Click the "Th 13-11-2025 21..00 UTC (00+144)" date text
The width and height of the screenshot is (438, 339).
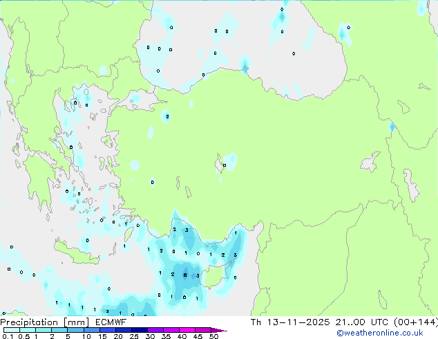point(344,322)
